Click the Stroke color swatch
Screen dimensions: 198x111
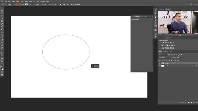pyautogui.click(x=26, y=4)
